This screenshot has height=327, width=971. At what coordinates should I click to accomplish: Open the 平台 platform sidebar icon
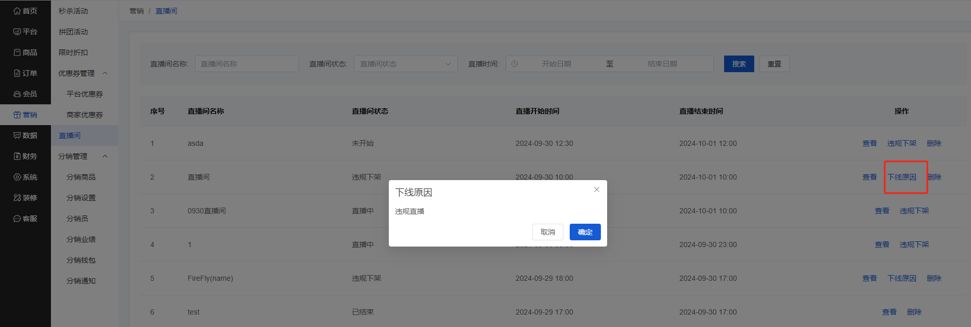(17, 32)
